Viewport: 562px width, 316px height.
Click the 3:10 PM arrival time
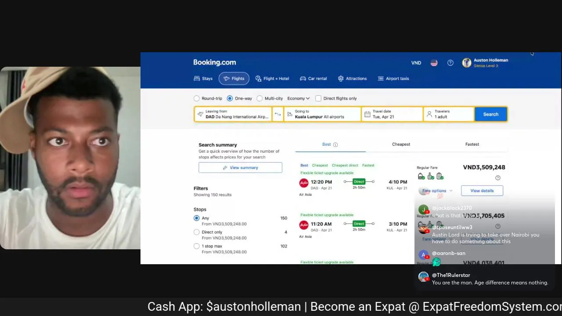(398, 224)
